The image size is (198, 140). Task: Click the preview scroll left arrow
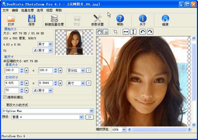tap(129, 129)
